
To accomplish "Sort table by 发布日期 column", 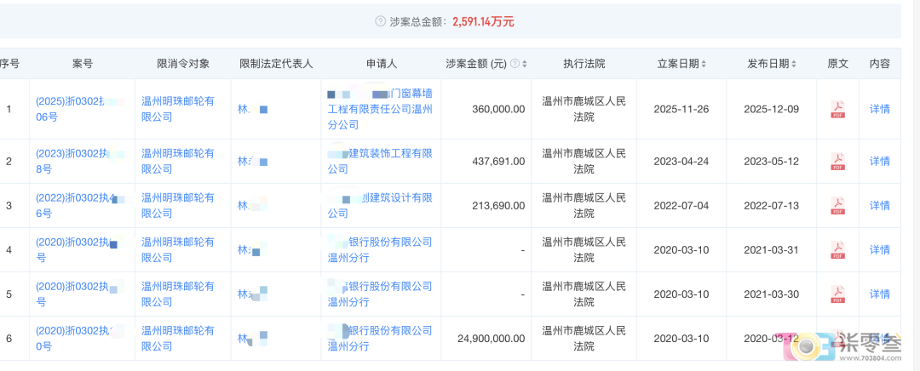I will pyautogui.click(x=794, y=64).
